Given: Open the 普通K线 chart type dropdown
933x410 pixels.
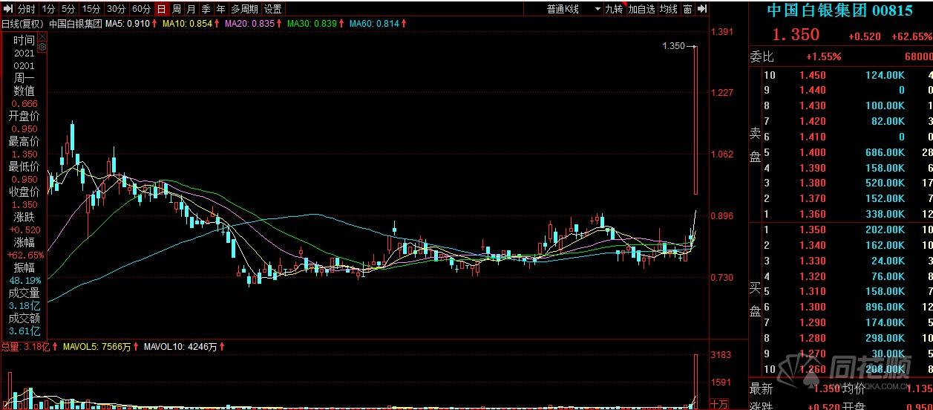Looking at the screenshot, I should [x=572, y=9].
